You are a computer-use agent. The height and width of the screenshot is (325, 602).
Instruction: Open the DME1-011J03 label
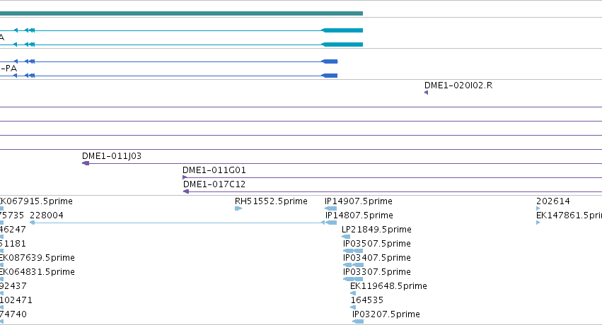click(x=112, y=156)
